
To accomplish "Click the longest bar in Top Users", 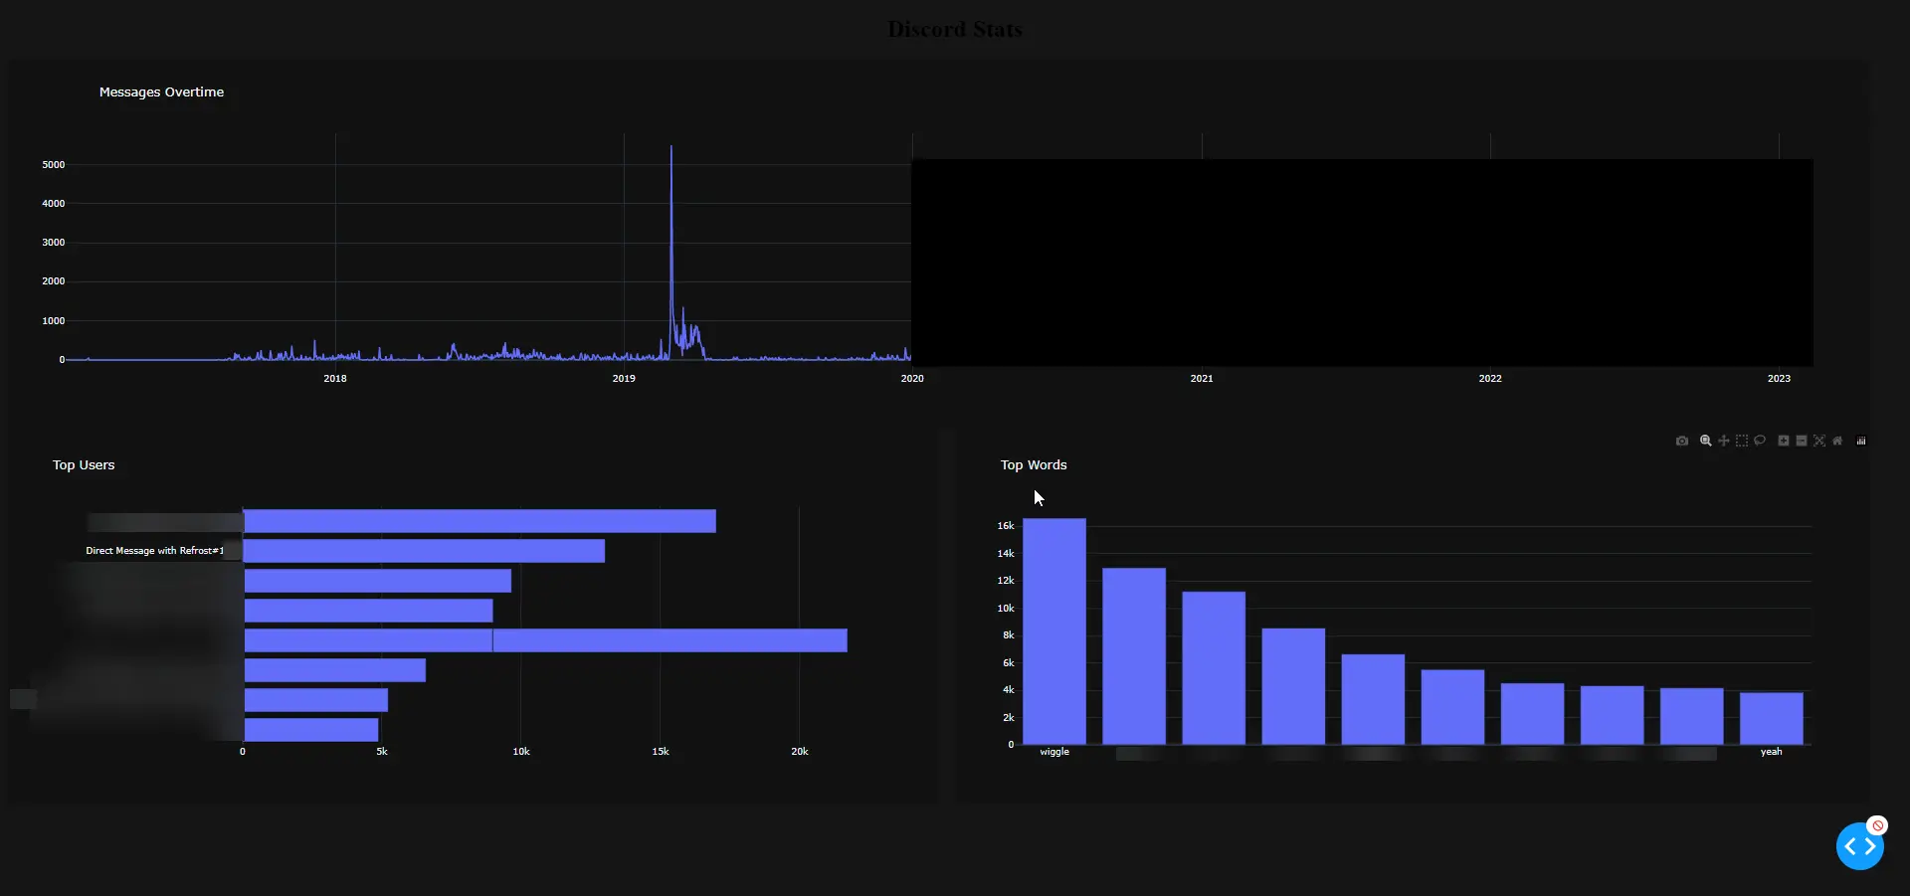I will point(545,640).
